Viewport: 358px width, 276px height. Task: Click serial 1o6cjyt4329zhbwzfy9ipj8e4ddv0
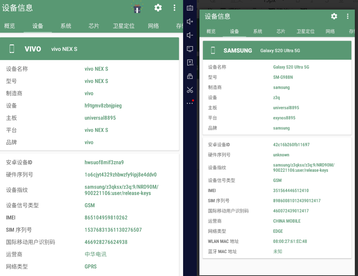pyautogui.click(x=121, y=175)
